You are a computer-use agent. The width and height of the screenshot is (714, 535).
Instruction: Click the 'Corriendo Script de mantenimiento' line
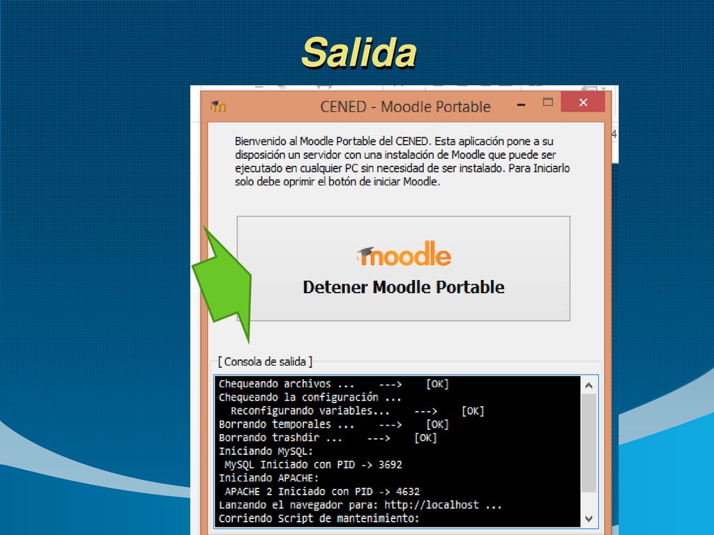point(319,518)
